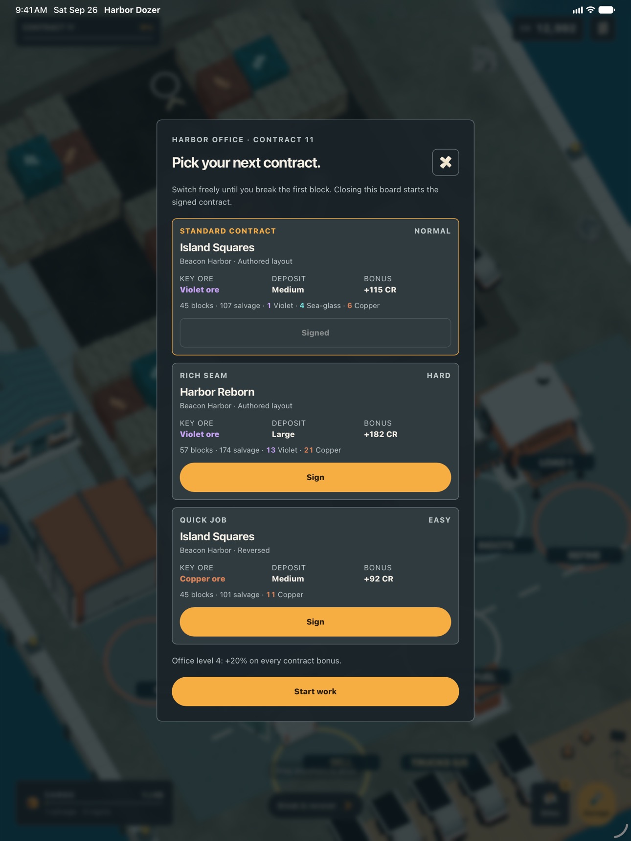The height and width of the screenshot is (841, 631).
Task: Tap the Signed button on the Standard Contract
Action: click(x=315, y=333)
